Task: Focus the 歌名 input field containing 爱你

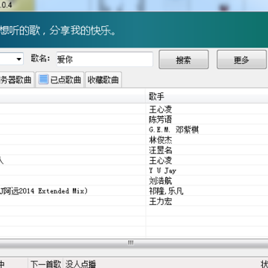Action: [104, 60]
